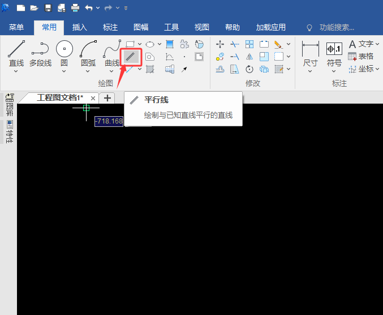Expand the dropdown under 直线
The width and height of the screenshot is (383, 315).
16,71
